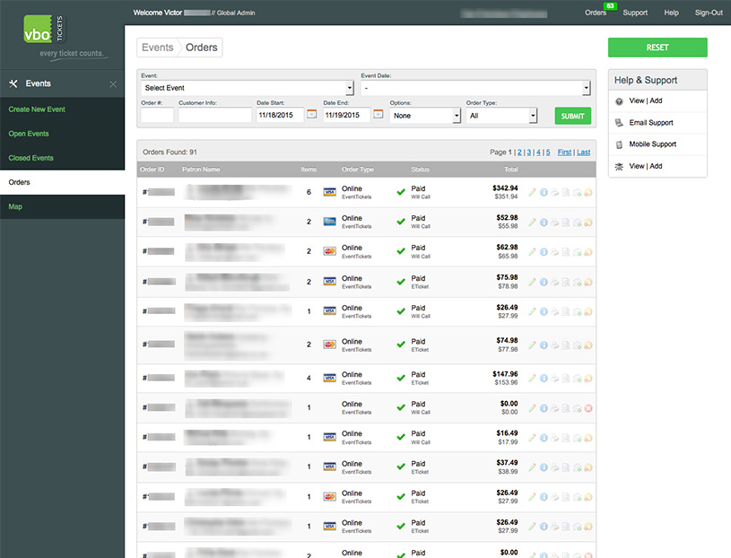Email the $37.49 order tickets
Viewport: 731px width, 558px height.
(577, 467)
